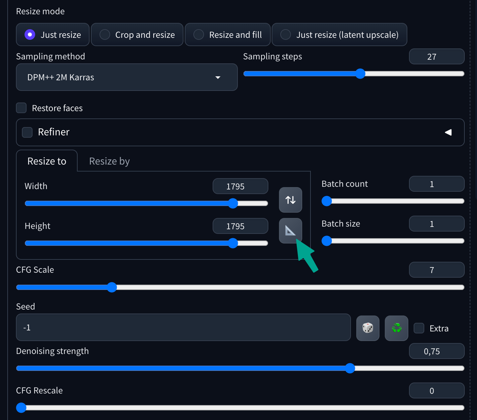This screenshot has height=420, width=477.
Task: Click the Batch count number field
Action: tap(437, 184)
